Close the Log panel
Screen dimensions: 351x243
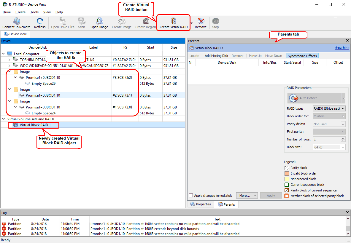[347, 212]
